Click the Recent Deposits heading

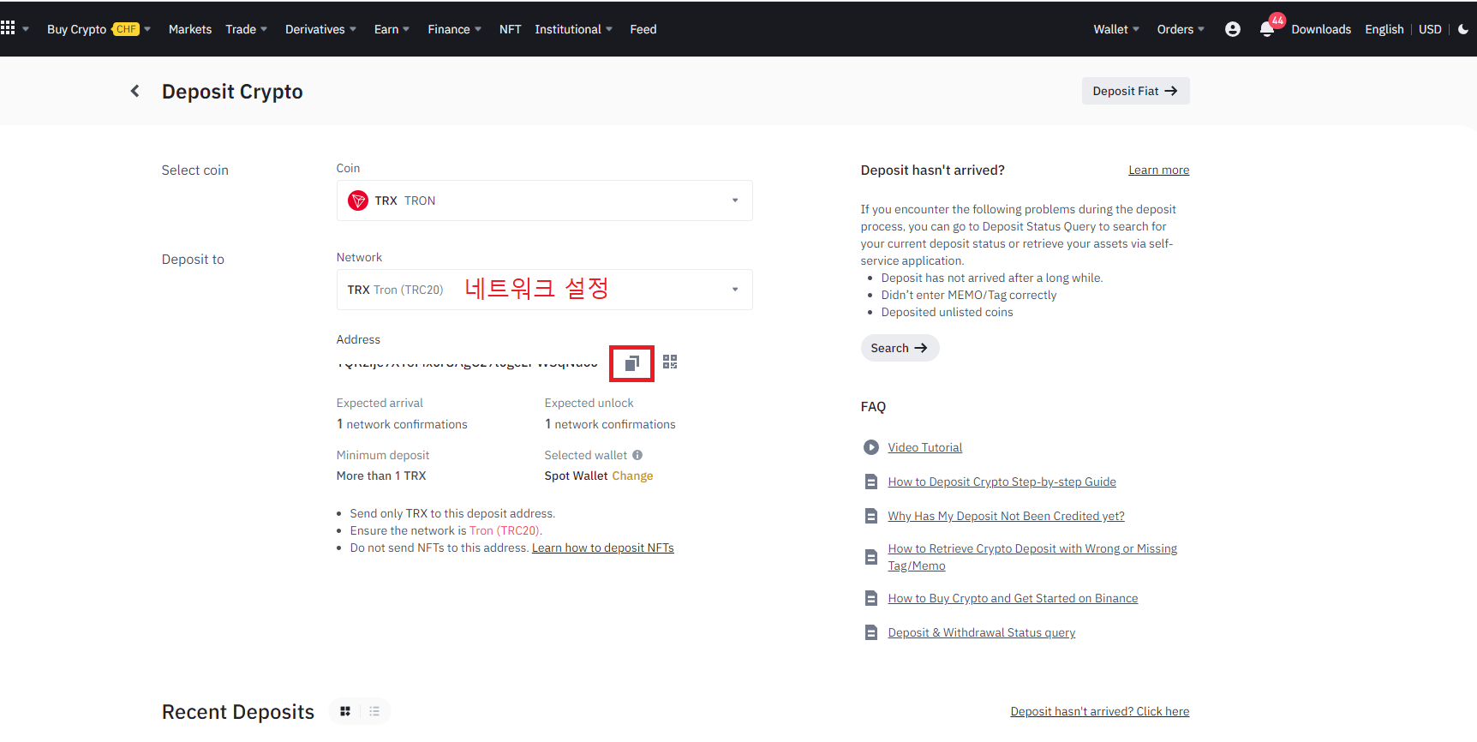pyautogui.click(x=238, y=711)
